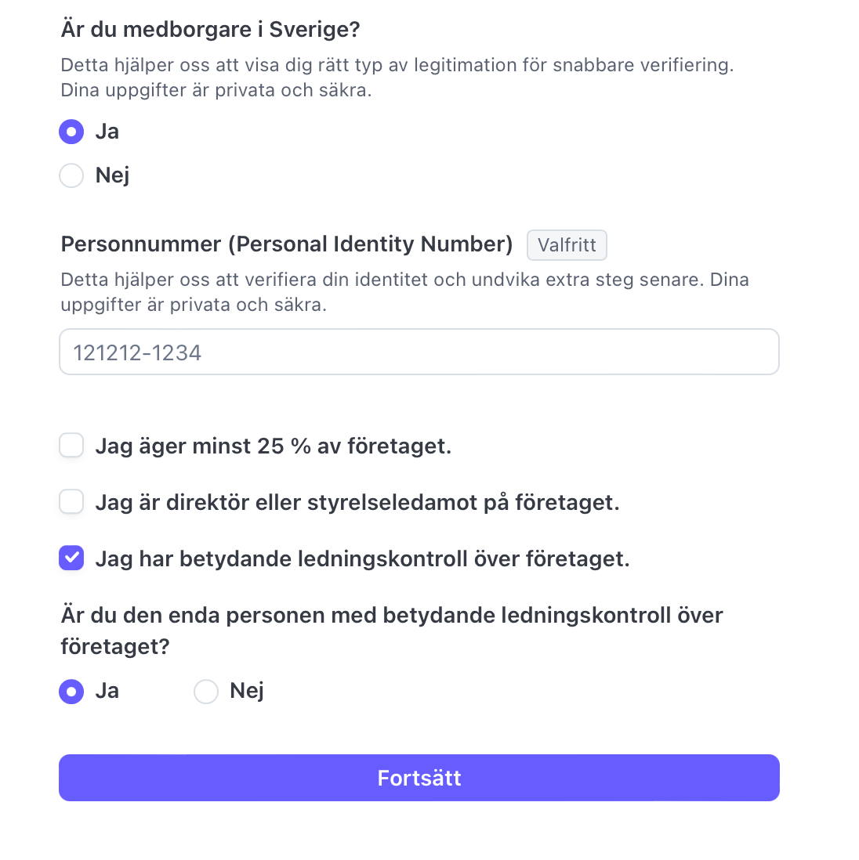859x860 pixels.
Task: Click the "Jag äger minst 25 %" label text
Action: click(x=274, y=446)
